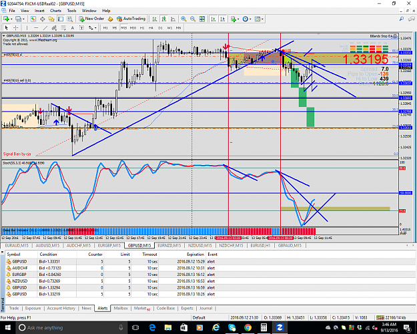The height and width of the screenshot is (334, 417).
Task: Show the Market Watch window icon
Action: [33, 19]
